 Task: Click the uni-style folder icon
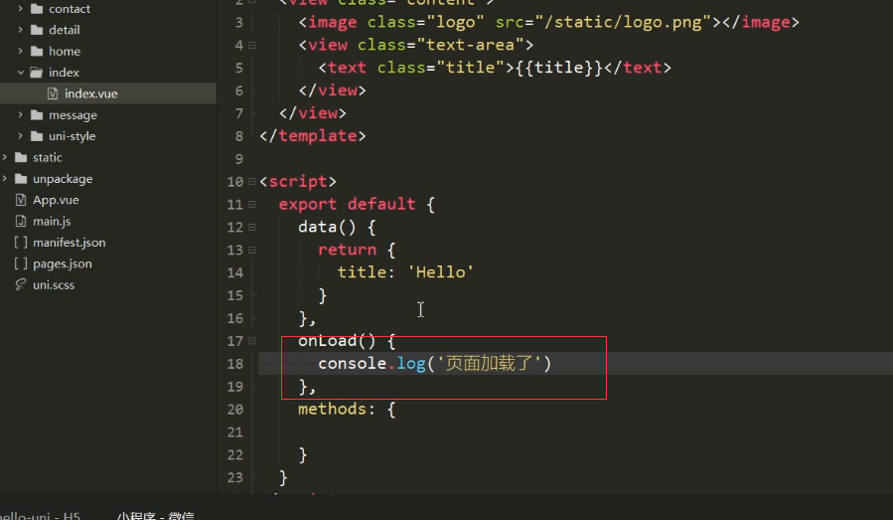point(37,135)
